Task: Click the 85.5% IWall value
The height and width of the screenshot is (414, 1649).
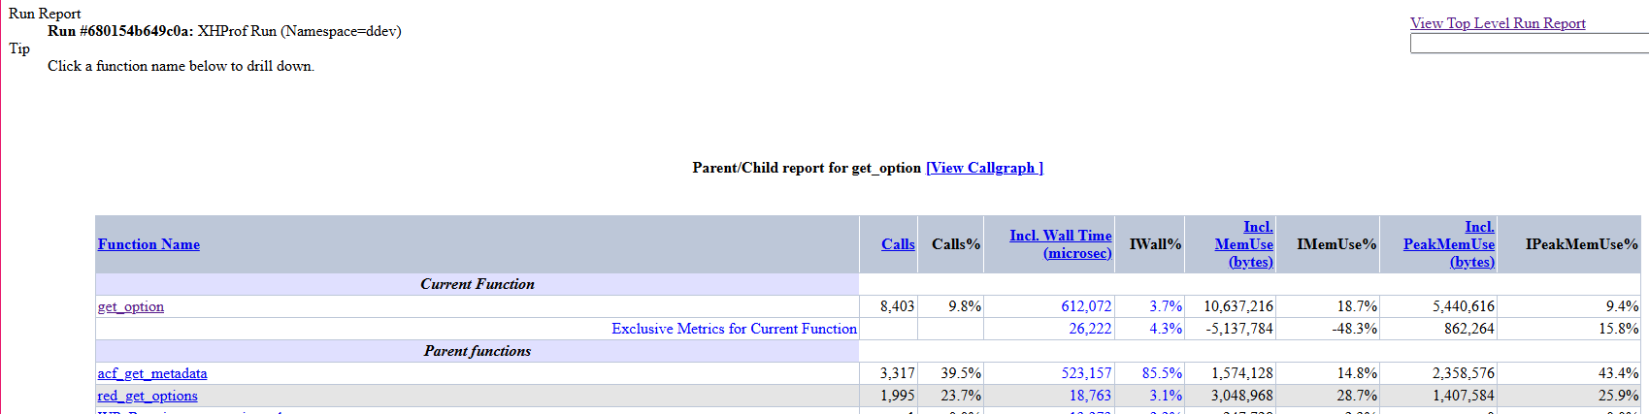Action: 1162,373
